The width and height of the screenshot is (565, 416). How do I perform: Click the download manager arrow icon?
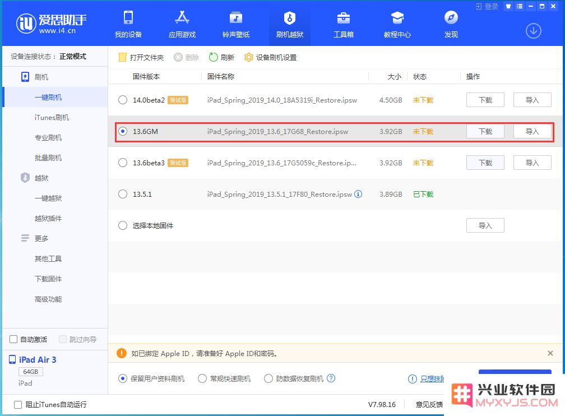533,31
